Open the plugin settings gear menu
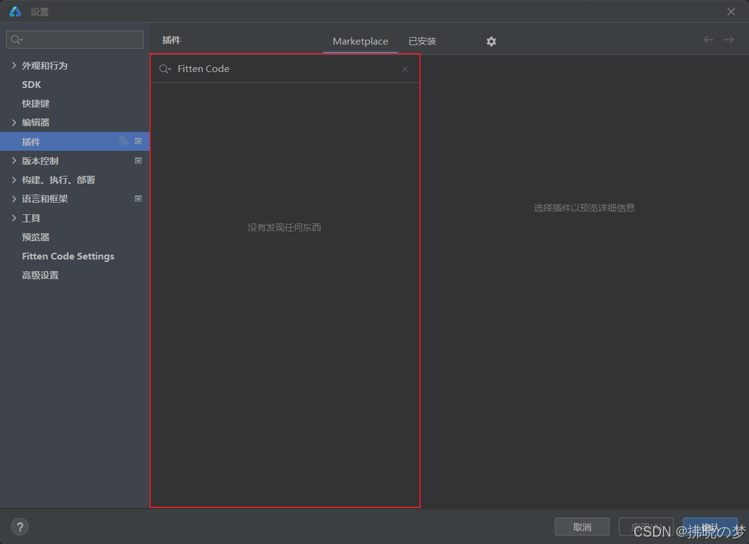 tap(491, 42)
